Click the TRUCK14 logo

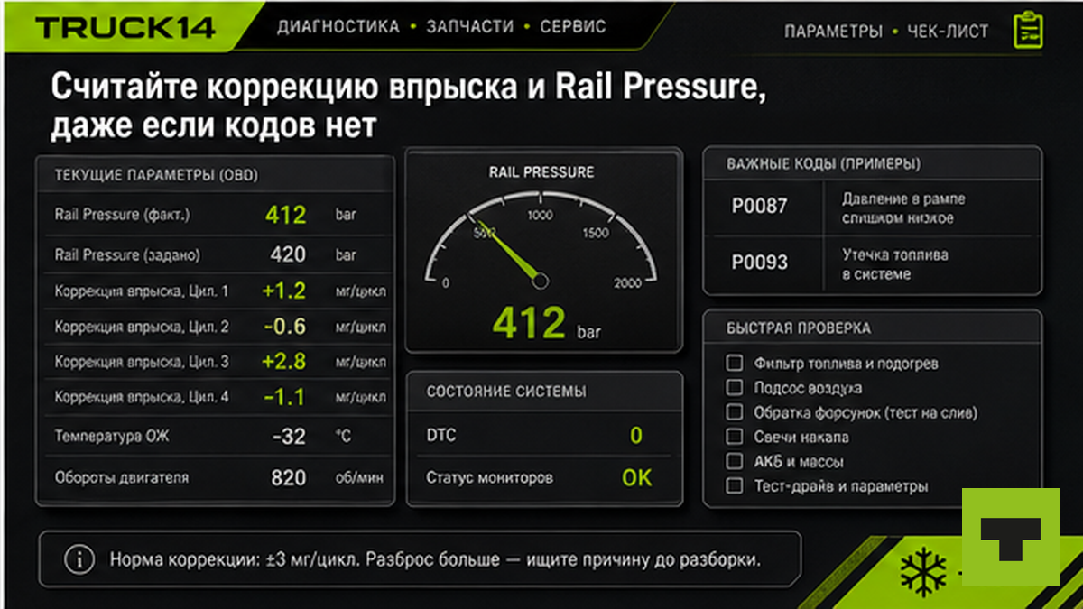pos(126,27)
